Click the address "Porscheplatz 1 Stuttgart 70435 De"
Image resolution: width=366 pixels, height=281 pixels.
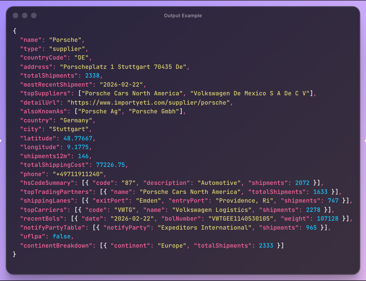point(123,67)
